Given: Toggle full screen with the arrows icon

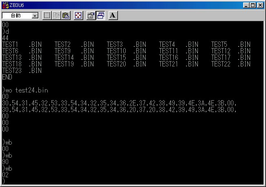Looking at the screenshot, I should click(x=78, y=15).
